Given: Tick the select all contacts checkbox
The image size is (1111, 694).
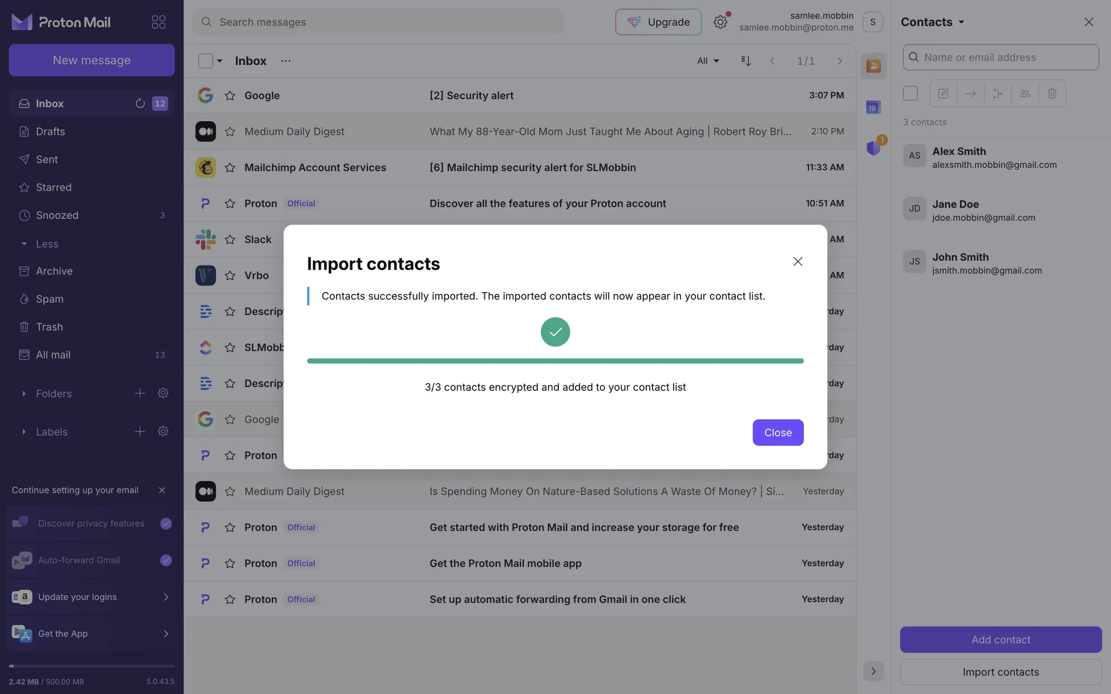Looking at the screenshot, I should pyautogui.click(x=910, y=93).
